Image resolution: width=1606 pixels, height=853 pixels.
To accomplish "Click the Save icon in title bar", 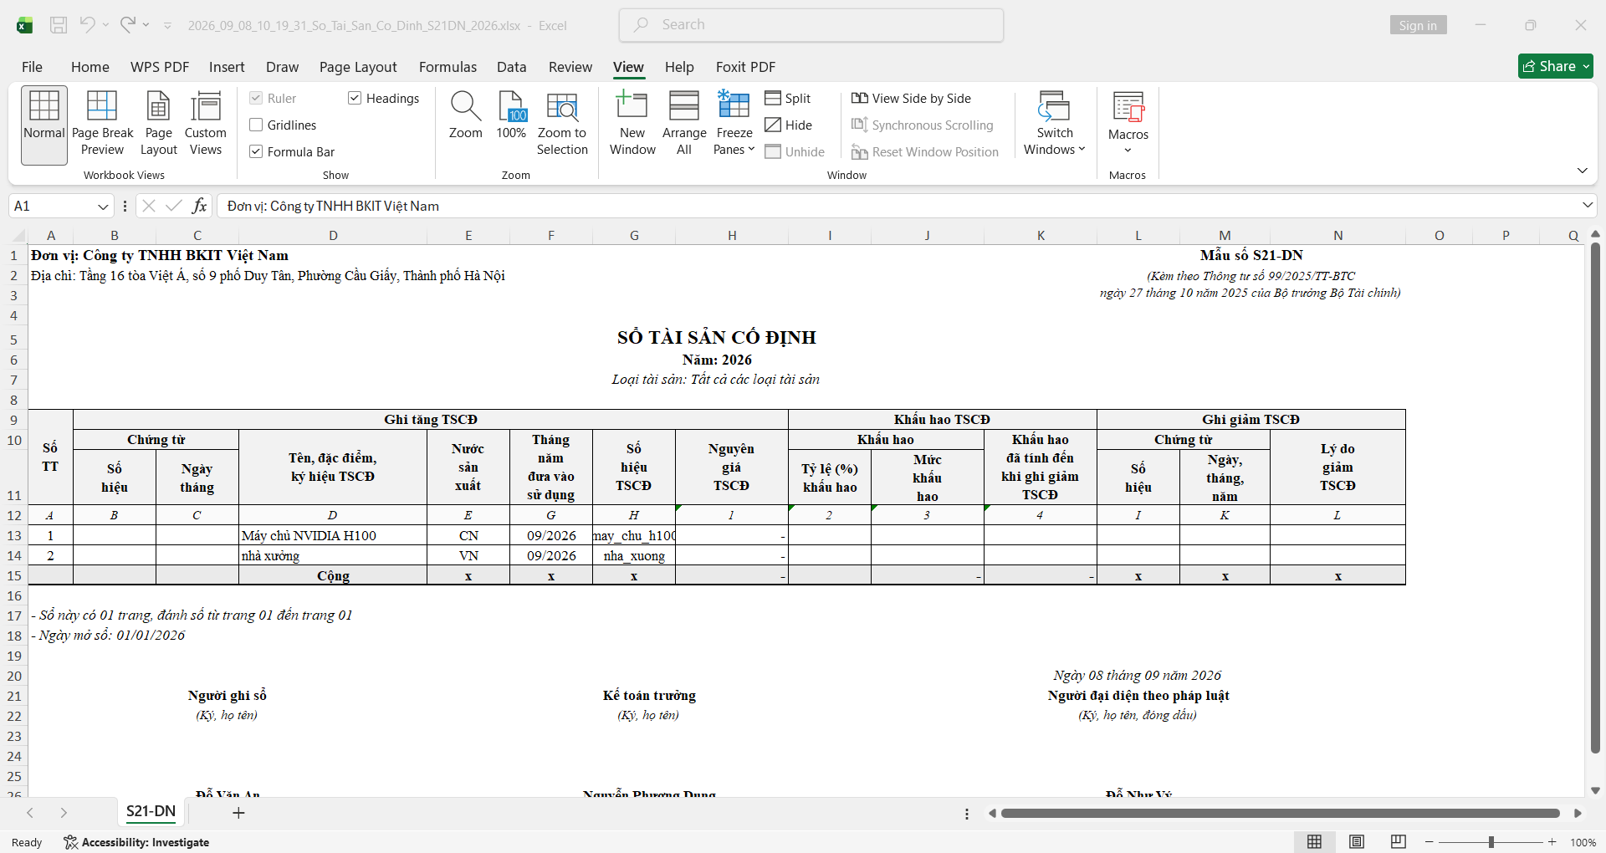I will (59, 25).
